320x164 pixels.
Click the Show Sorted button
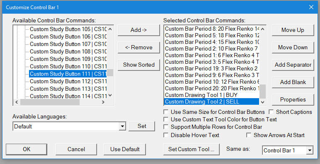[139, 65]
